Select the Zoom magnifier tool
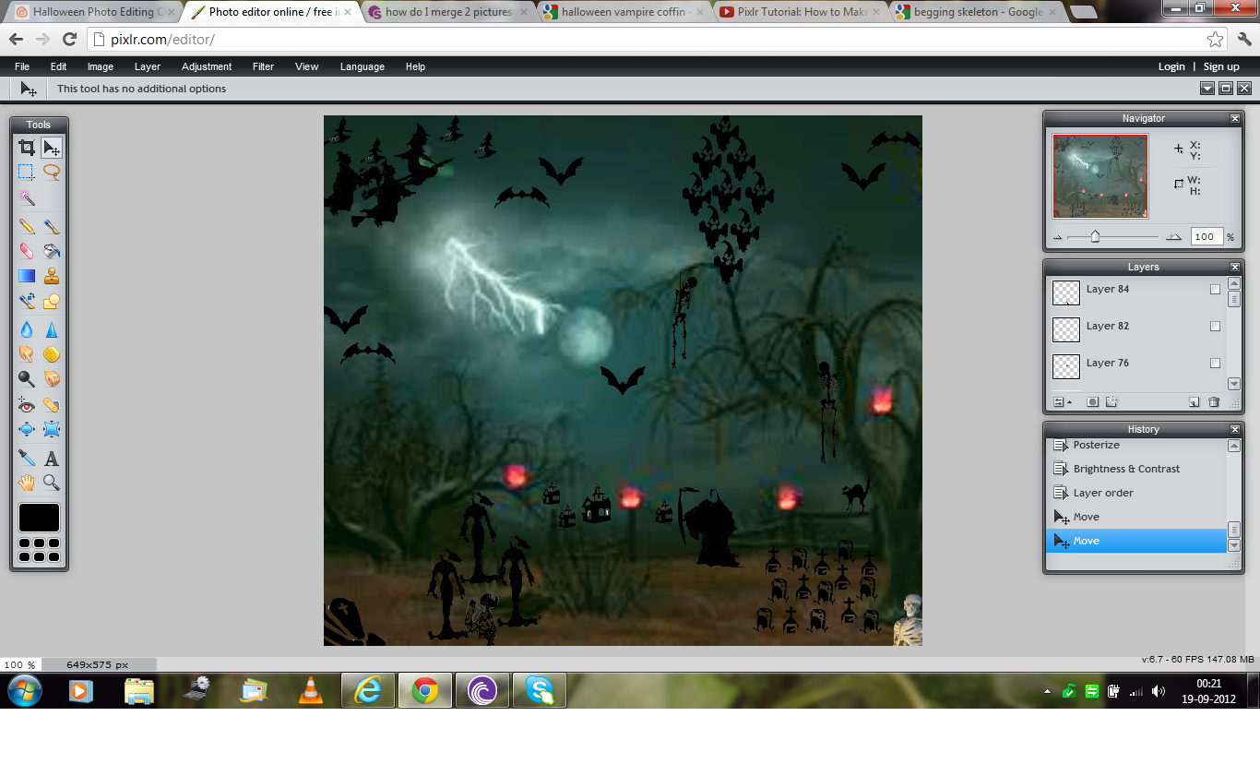Screen dimensions: 1260x776 click(x=52, y=482)
